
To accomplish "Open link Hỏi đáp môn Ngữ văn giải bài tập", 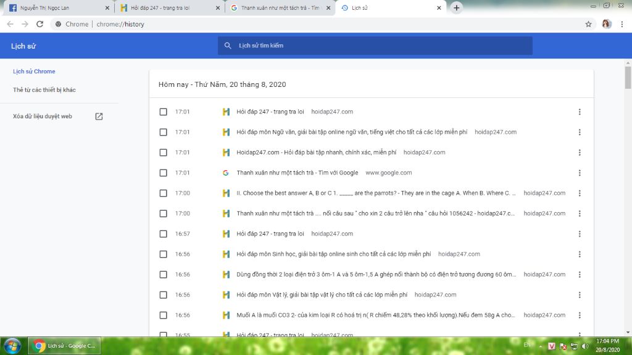I will click(x=352, y=132).
